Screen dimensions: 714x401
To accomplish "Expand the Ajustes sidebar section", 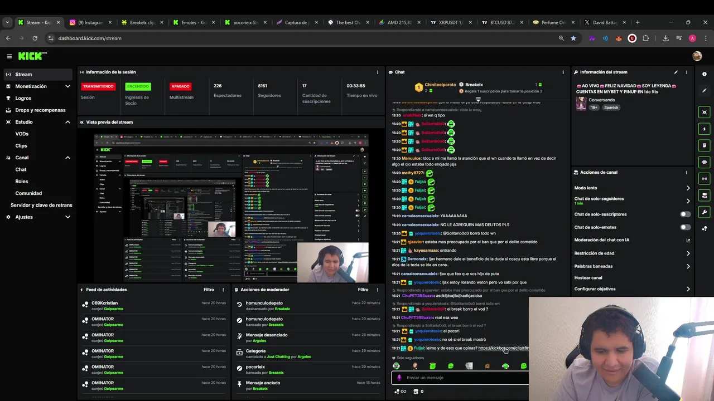I will [x=67, y=217].
